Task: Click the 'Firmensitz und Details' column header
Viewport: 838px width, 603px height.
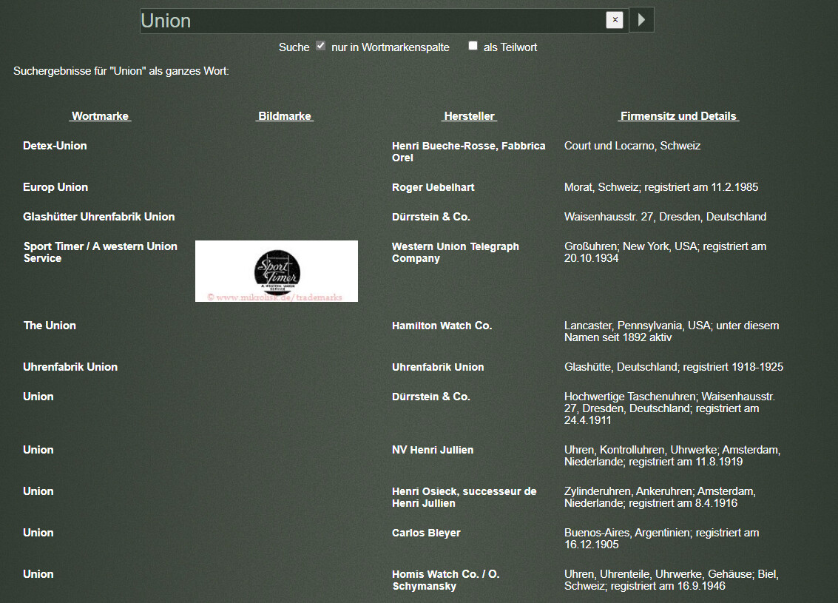Action: pyautogui.click(x=678, y=116)
